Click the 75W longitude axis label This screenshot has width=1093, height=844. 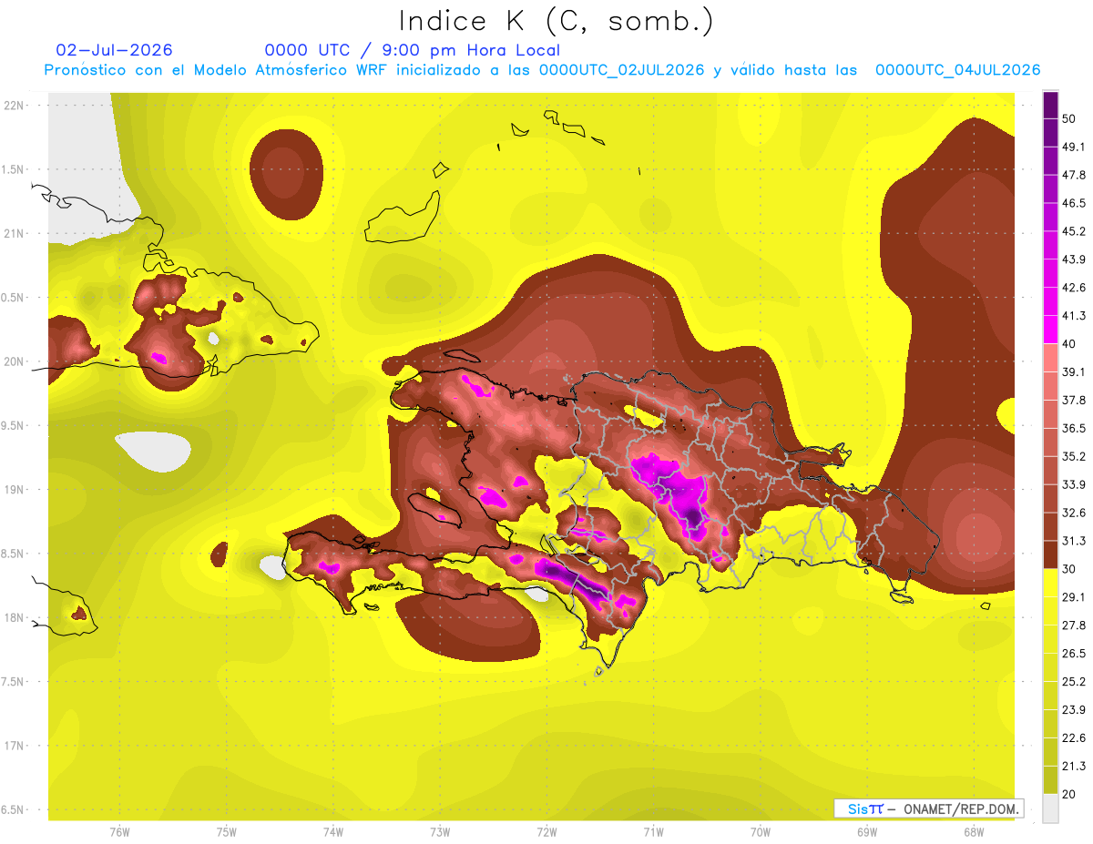227,831
